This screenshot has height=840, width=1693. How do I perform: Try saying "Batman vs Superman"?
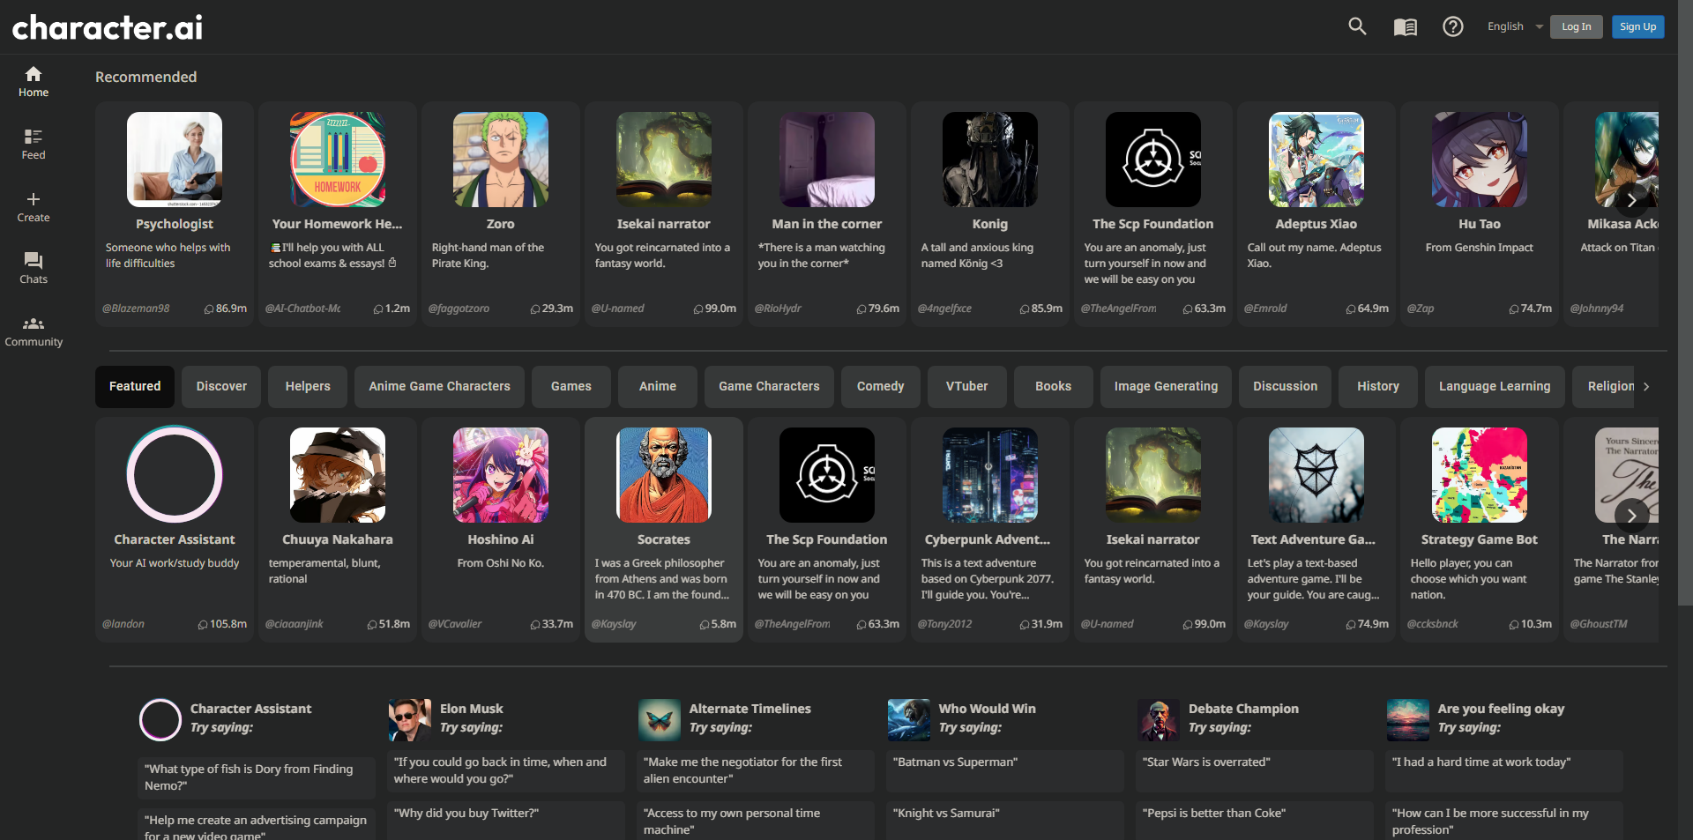tap(1005, 770)
